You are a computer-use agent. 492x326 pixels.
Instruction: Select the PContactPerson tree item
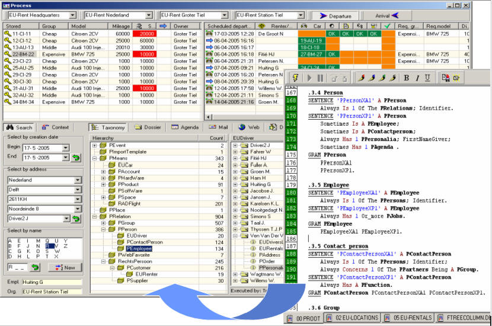coord(145,242)
